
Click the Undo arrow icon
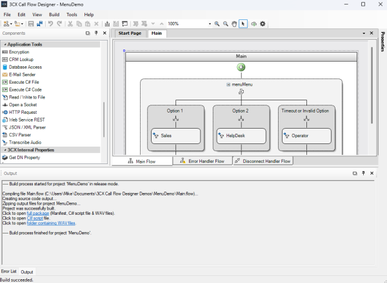pos(50,24)
